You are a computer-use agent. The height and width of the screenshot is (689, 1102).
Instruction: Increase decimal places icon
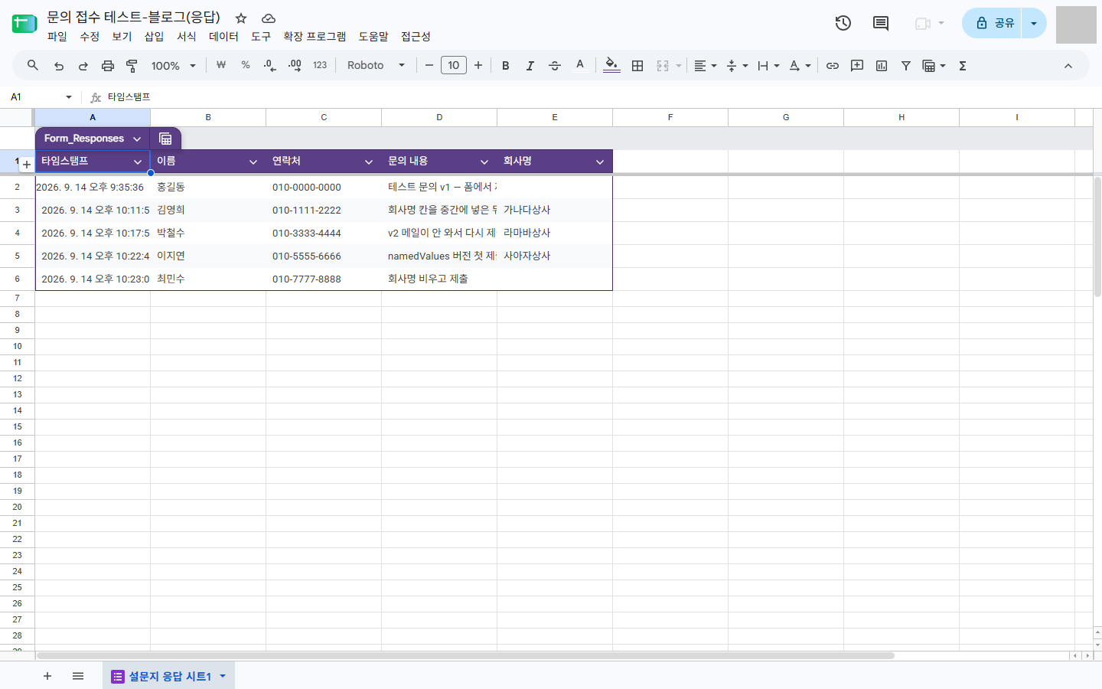[295, 66]
